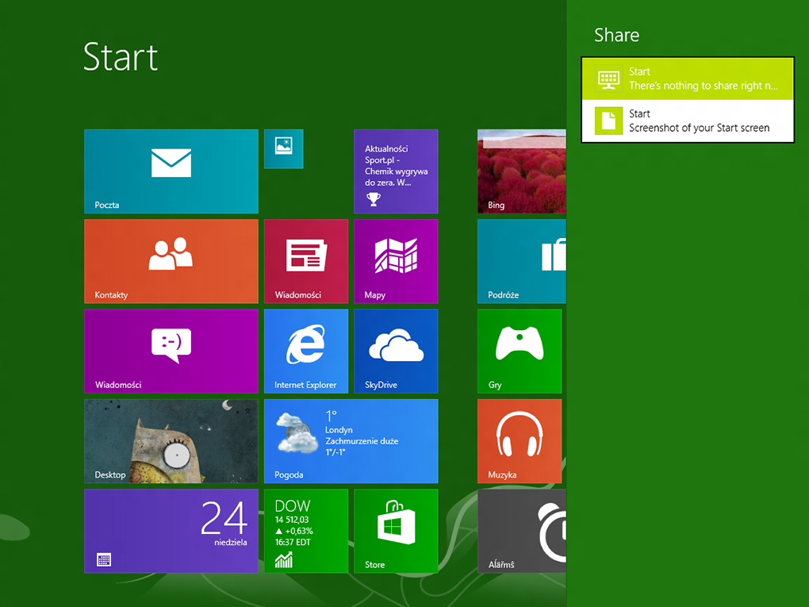Open the Podróże travel tile
809x607 pixels.
coord(521,261)
